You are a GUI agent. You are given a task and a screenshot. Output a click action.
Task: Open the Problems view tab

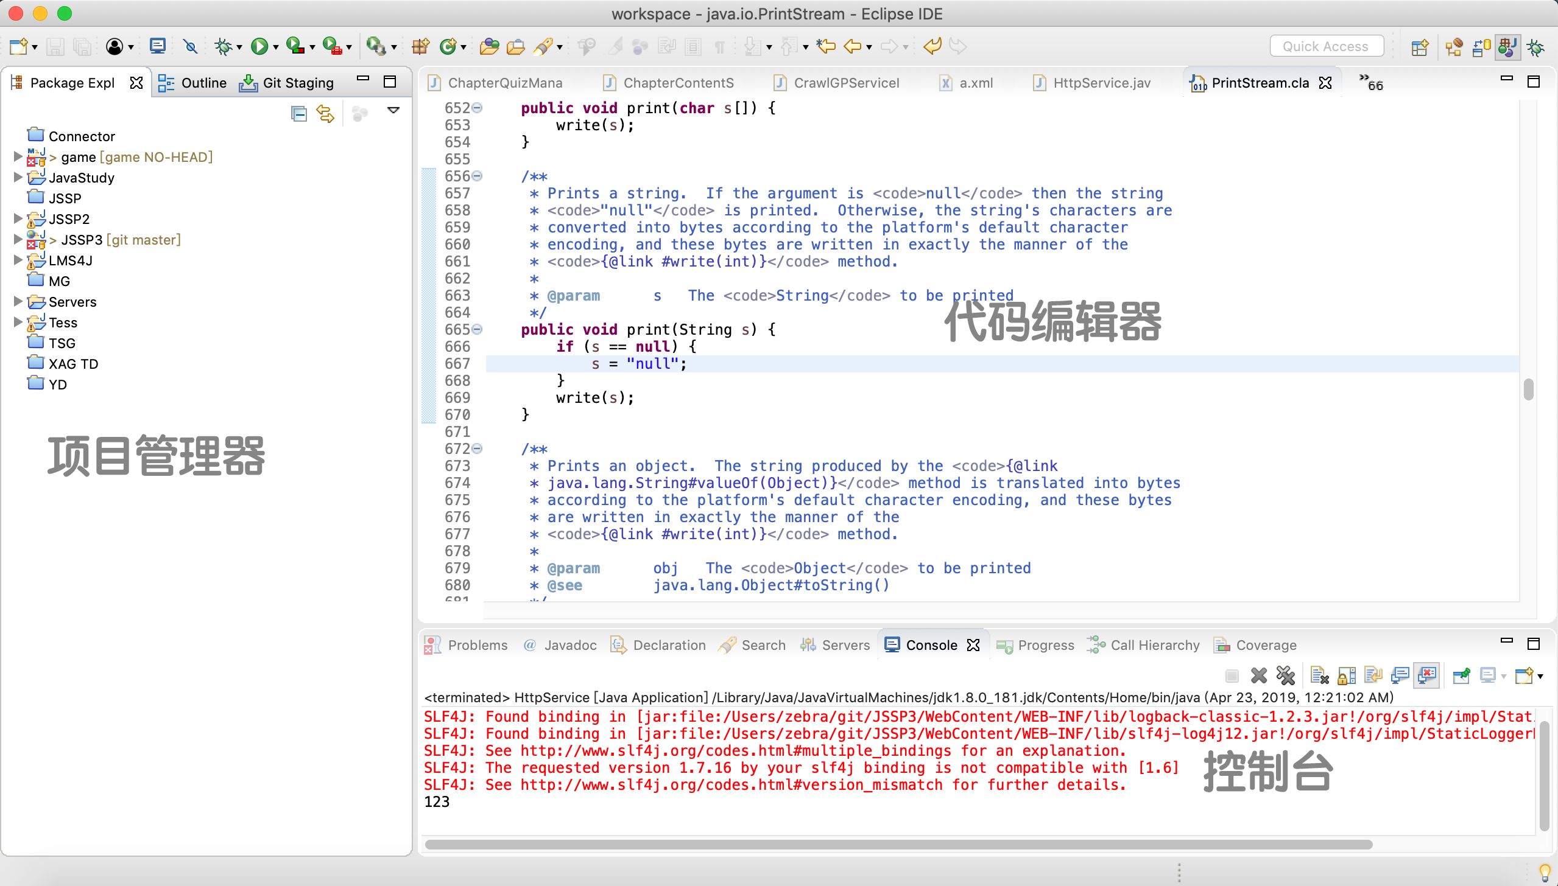click(x=477, y=645)
